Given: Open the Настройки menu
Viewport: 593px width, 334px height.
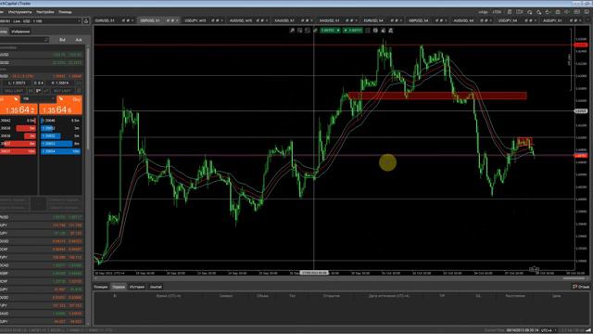Looking at the screenshot, I should tap(45, 12).
